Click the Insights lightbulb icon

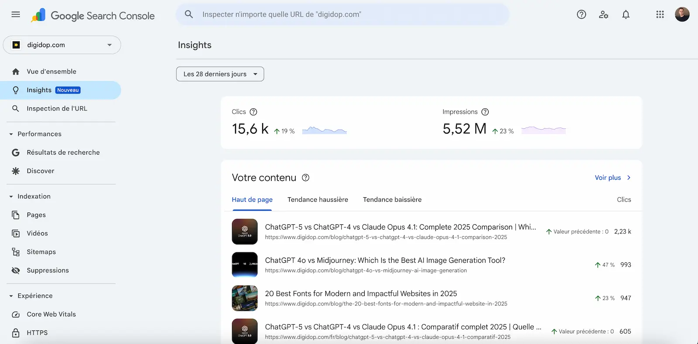[16, 90]
